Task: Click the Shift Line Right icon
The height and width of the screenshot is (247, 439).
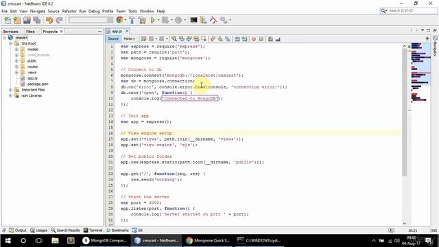Action: coord(244,39)
